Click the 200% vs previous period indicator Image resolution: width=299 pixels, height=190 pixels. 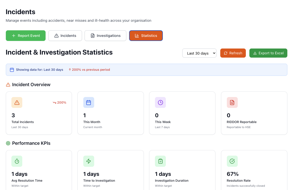click(x=89, y=69)
